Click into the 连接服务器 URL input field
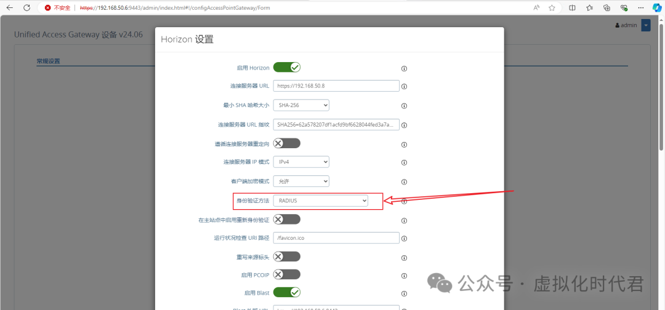This screenshot has width=665, height=310. (x=336, y=85)
